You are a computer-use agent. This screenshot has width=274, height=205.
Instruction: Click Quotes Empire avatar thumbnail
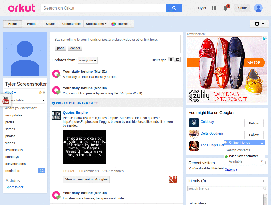[56, 115]
